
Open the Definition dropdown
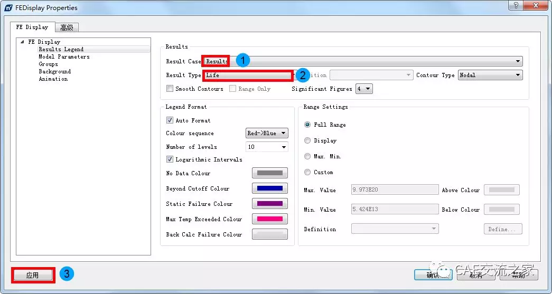click(x=395, y=229)
